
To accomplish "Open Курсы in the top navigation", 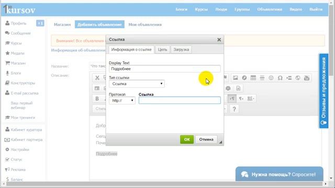I will pos(201,9).
